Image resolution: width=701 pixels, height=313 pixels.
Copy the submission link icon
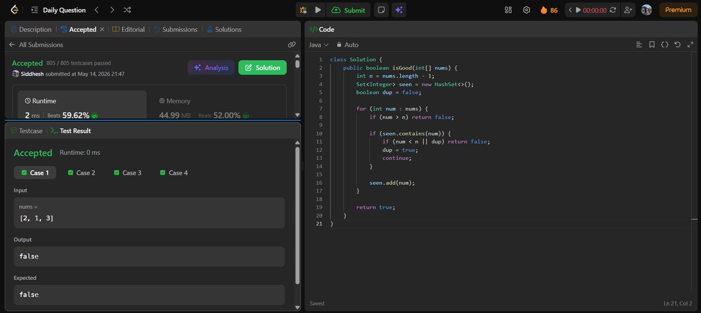pos(291,44)
